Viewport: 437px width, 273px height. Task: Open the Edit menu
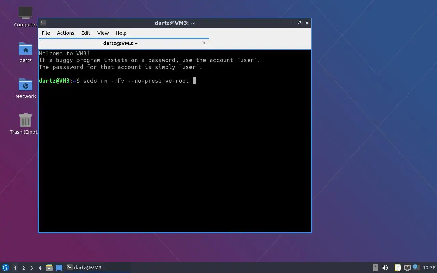86,33
